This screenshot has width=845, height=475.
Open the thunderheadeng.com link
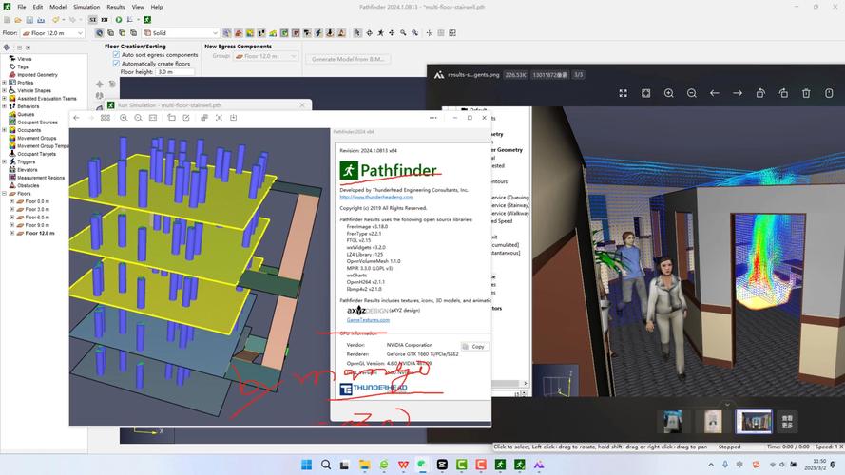(x=376, y=197)
